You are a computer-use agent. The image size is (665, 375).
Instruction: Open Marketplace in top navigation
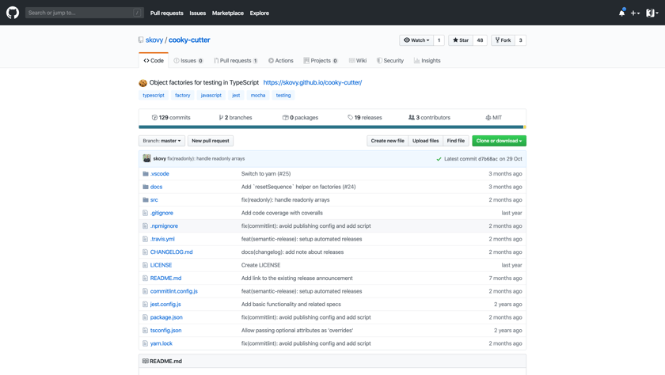click(228, 13)
